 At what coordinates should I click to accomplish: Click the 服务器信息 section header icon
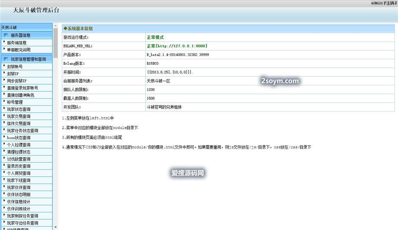[x=5, y=35]
